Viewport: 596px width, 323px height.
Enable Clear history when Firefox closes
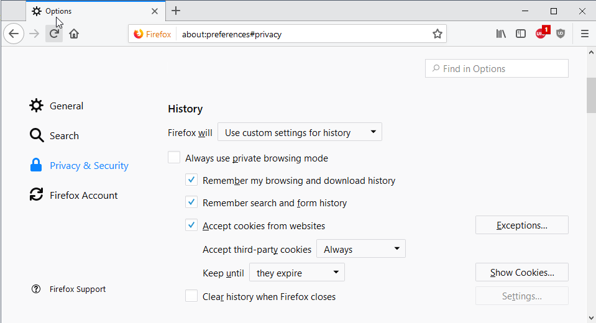coord(191,296)
